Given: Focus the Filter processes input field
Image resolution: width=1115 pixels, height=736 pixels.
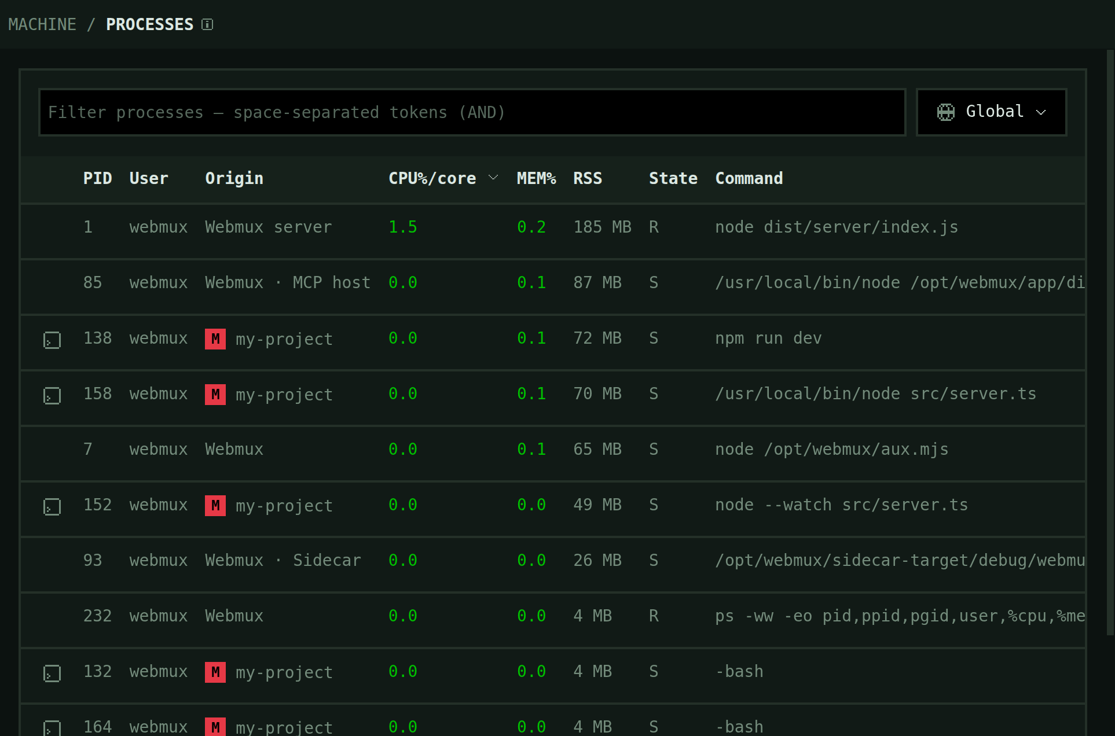Looking at the screenshot, I should click(472, 112).
